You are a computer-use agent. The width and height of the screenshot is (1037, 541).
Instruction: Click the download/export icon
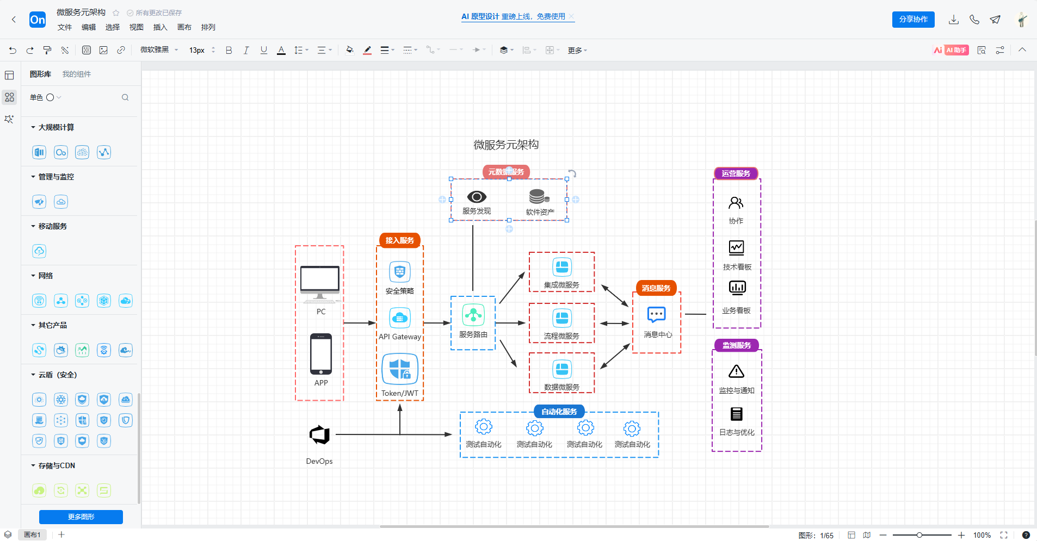(x=953, y=20)
